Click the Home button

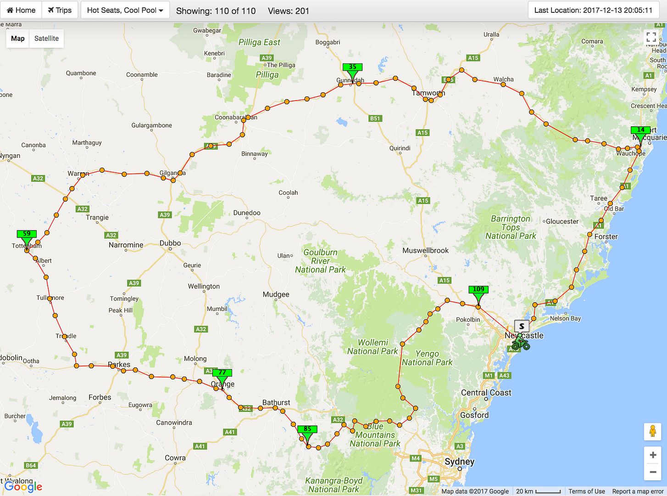(21, 10)
